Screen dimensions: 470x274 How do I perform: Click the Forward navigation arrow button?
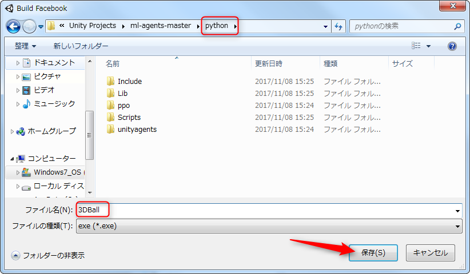[x=29, y=26]
